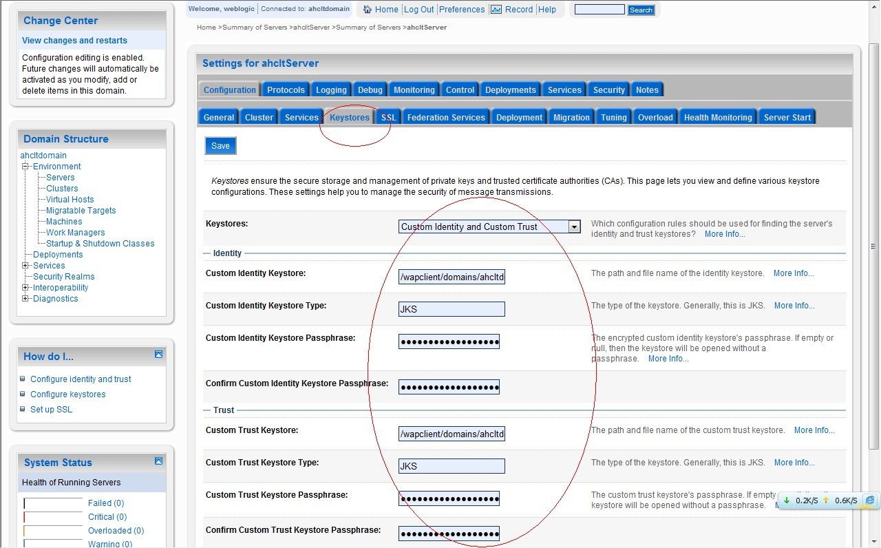Click the Custom Trust Keystore Type field

(452, 466)
